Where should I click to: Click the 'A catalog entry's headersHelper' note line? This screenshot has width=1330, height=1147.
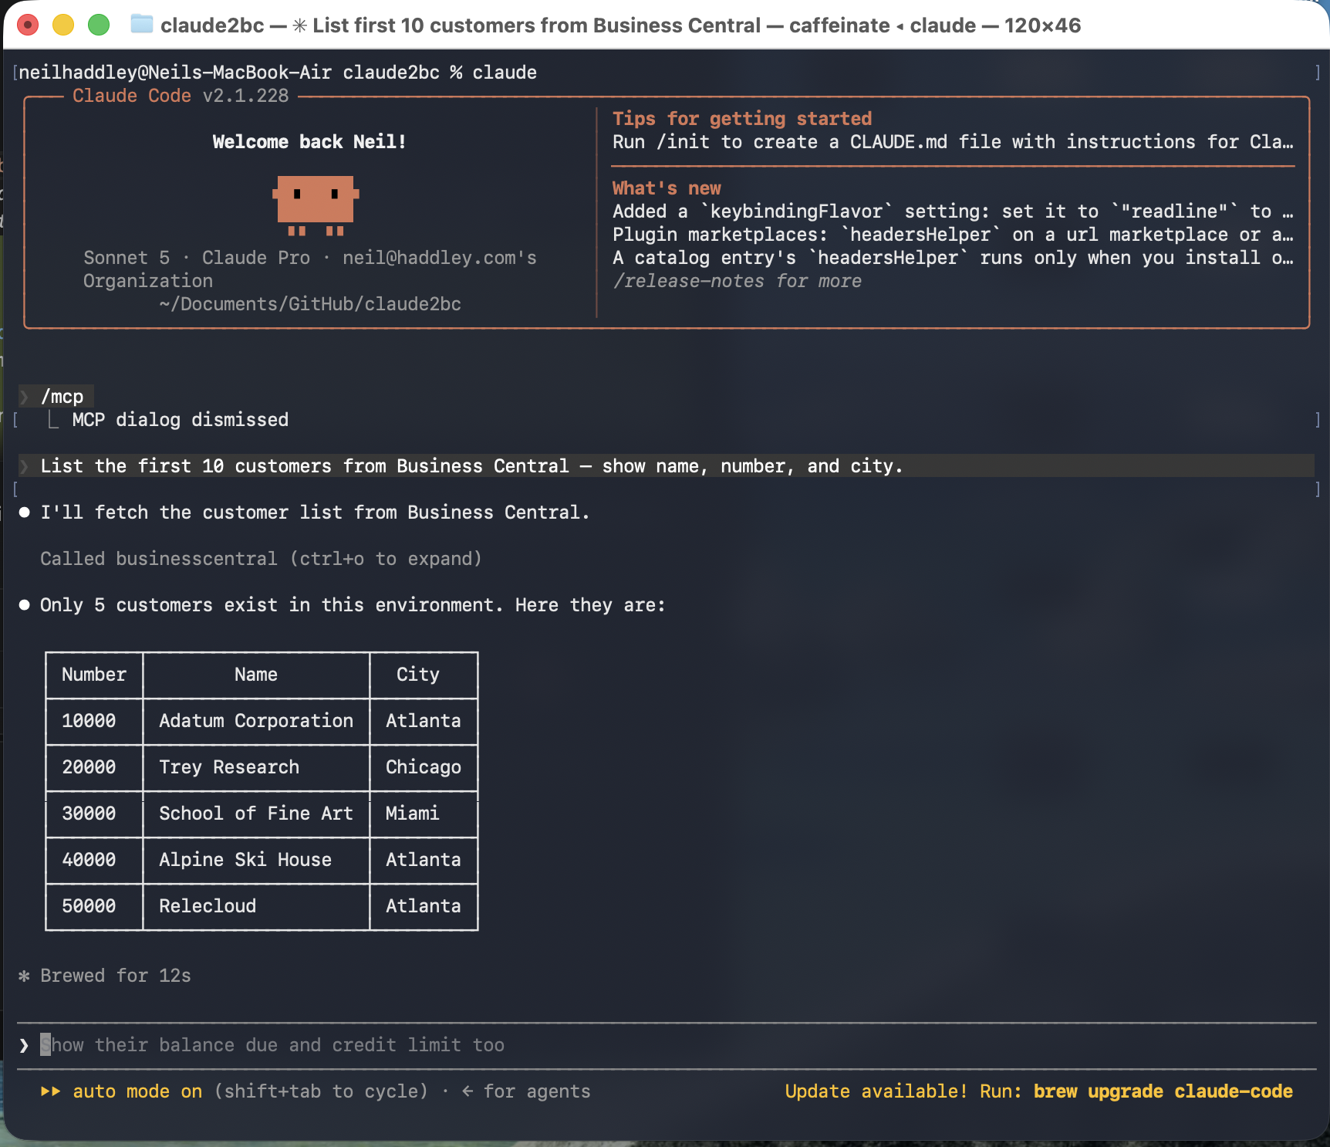953,258
